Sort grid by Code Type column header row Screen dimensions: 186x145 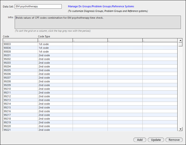pos(55,40)
